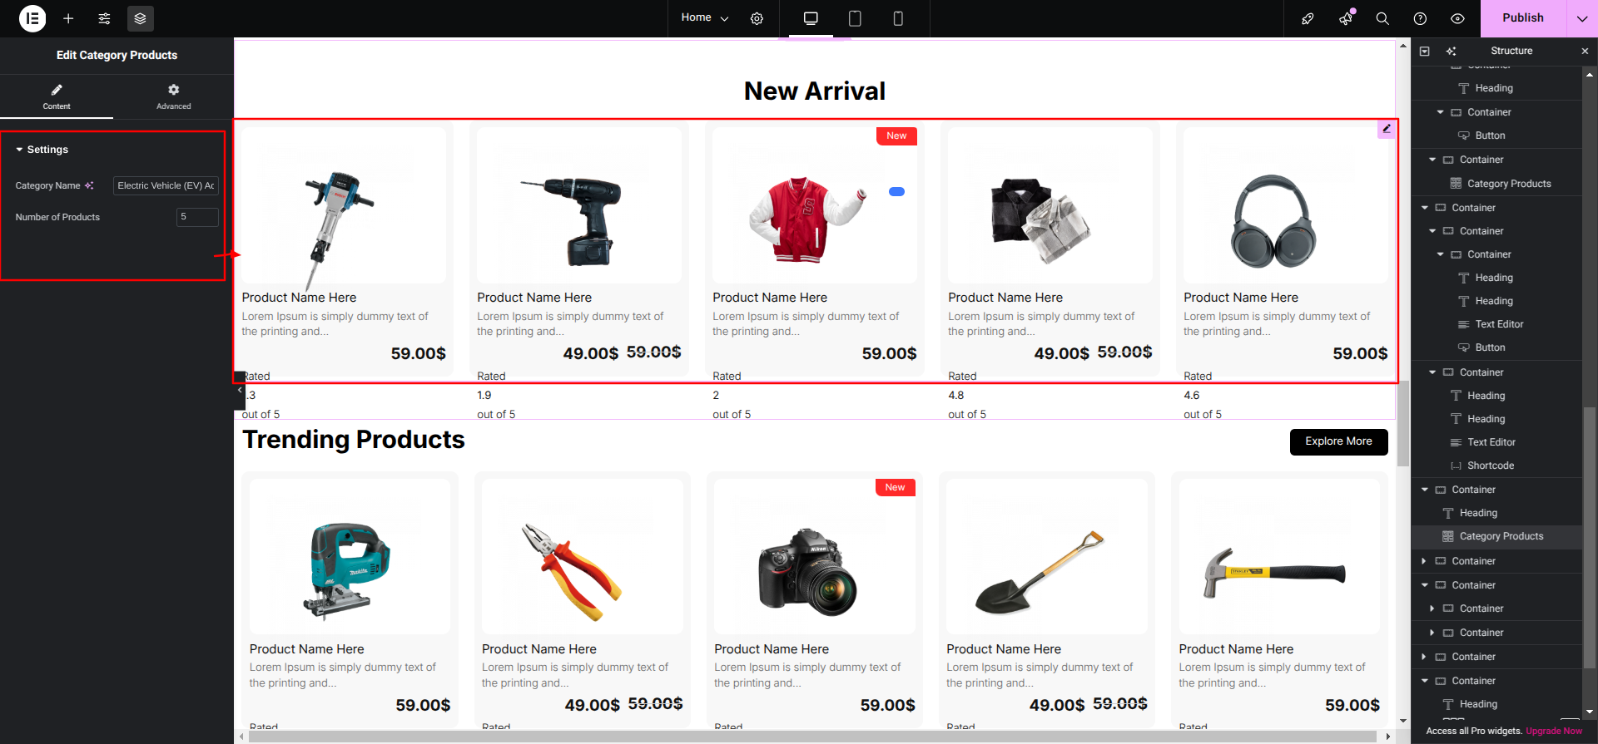This screenshot has height=744, width=1598.
Task: Switch to mobile responsive view
Action: (x=898, y=18)
